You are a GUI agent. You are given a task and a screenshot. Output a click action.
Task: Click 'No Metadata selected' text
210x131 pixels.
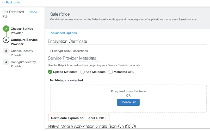click(x=66, y=80)
